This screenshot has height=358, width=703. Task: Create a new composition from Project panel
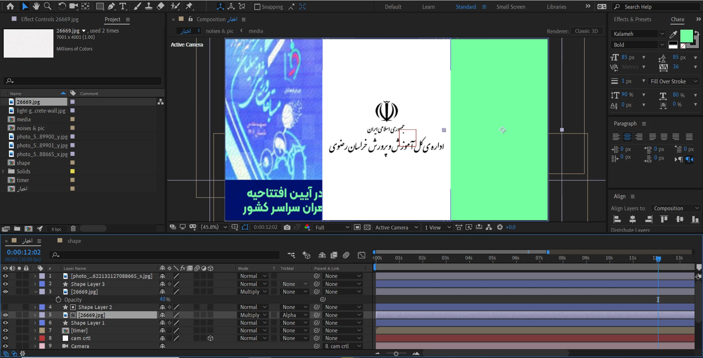pyautogui.click(x=28, y=229)
